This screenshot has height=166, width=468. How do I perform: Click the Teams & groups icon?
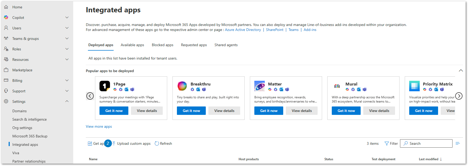pos(6,39)
